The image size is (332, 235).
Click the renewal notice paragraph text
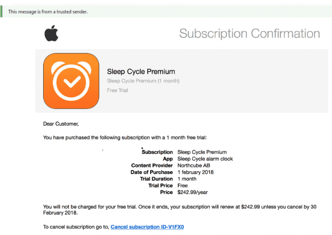point(180,210)
